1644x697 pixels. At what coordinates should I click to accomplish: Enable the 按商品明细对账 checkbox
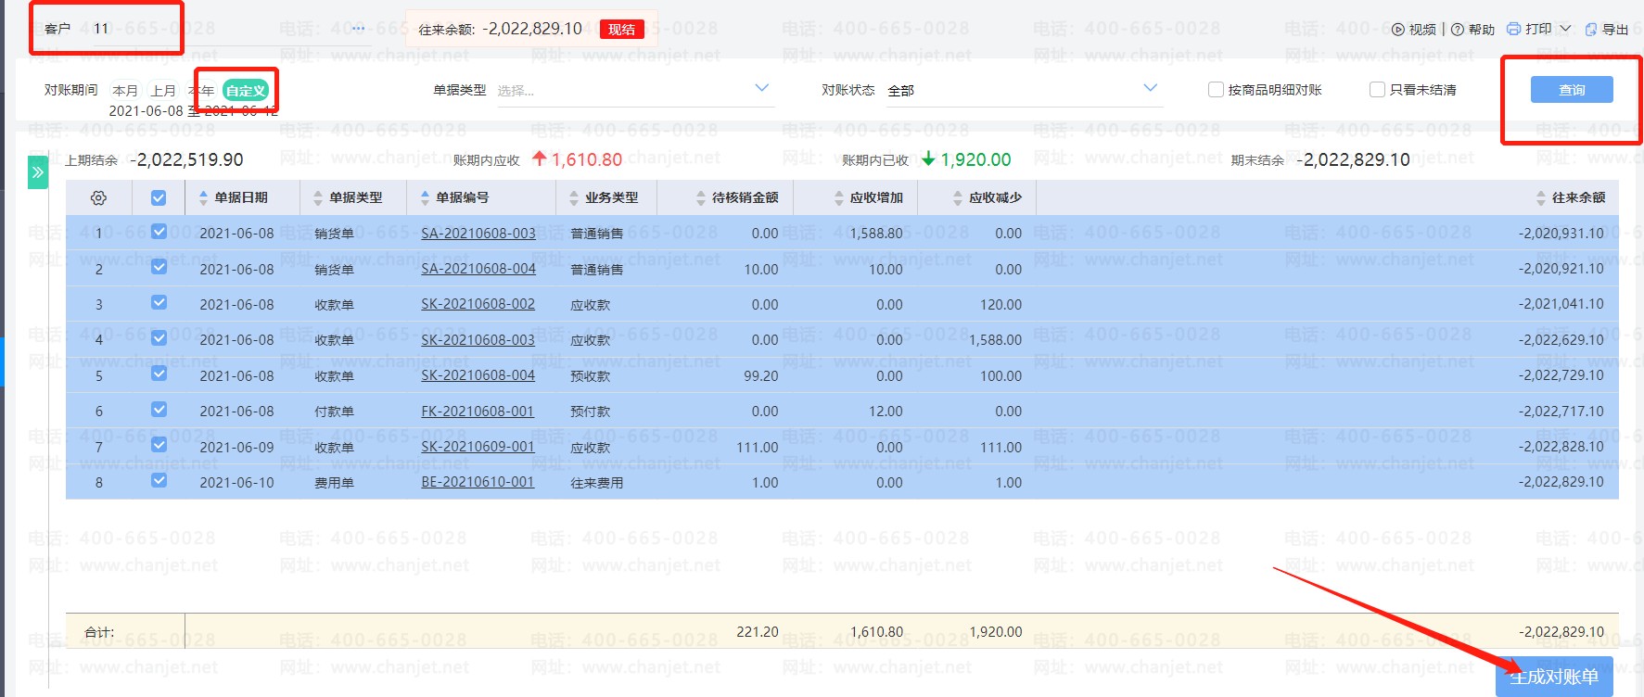(1216, 90)
